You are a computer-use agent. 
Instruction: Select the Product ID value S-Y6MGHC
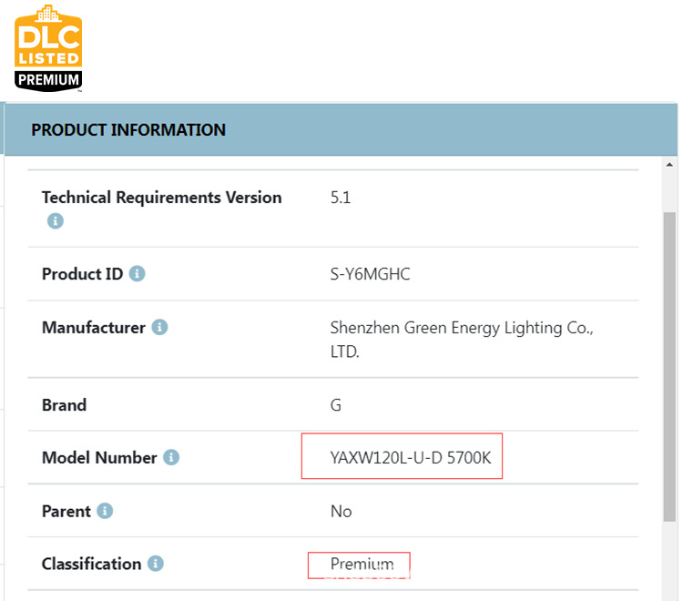tap(370, 274)
